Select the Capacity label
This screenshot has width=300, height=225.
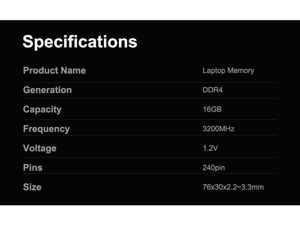(x=42, y=110)
